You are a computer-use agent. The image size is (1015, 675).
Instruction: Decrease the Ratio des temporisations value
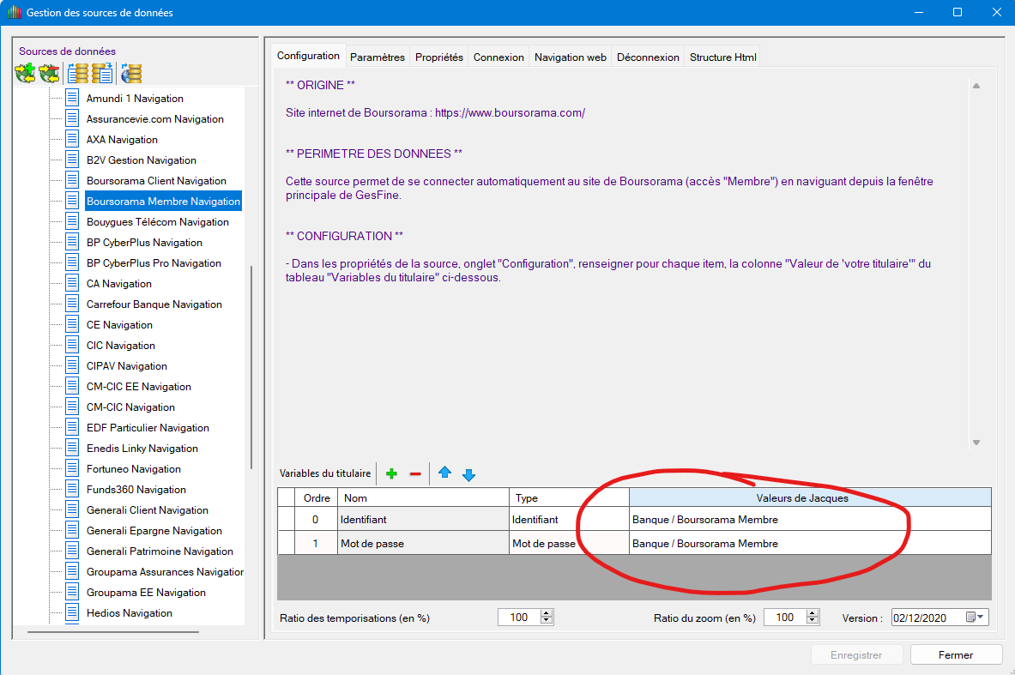547,622
